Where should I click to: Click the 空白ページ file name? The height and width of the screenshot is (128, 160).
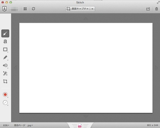(x=20, y=125)
